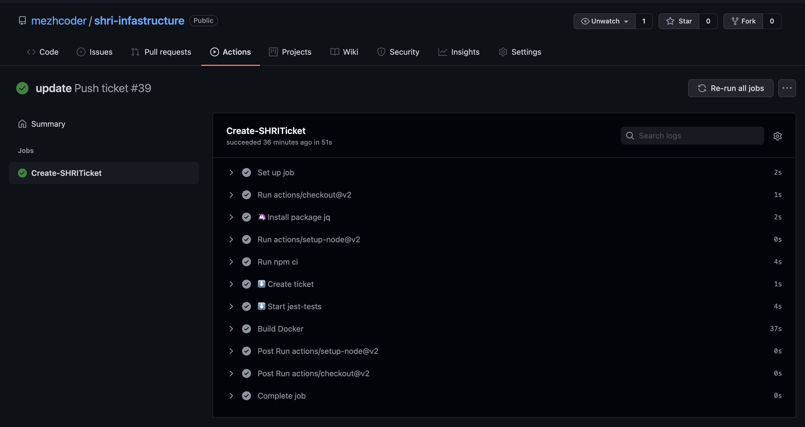Click the checkmark status icon on Build Docker
The image size is (805, 427).
pos(246,329)
